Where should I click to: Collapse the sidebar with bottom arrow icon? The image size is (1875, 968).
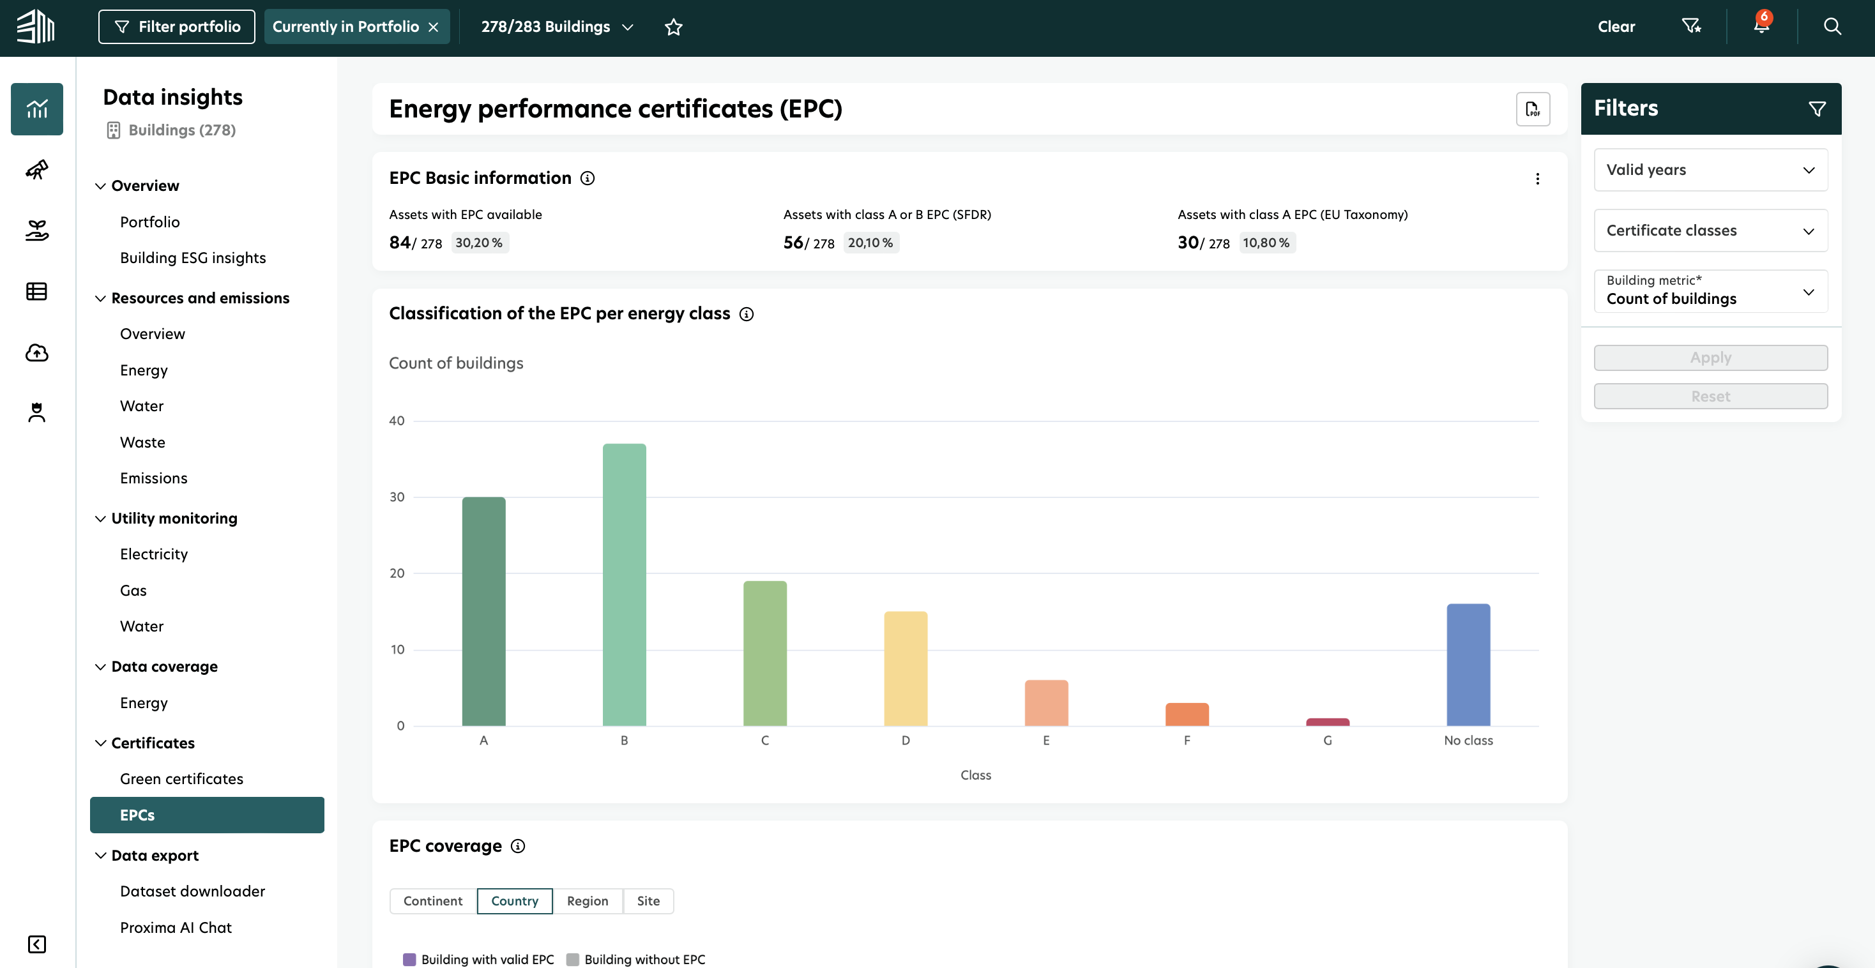[x=36, y=944]
